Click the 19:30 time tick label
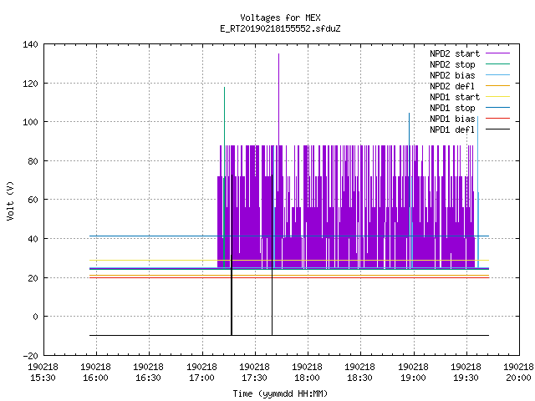 coord(466,378)
